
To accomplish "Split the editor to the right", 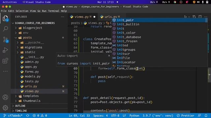I will click(x=200, y=17).
